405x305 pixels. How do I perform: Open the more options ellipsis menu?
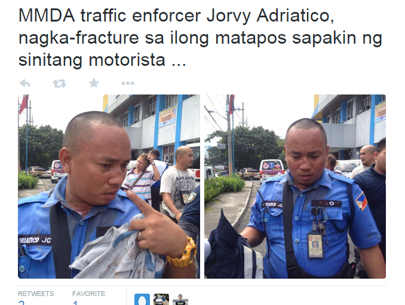(x=128, y=83)
